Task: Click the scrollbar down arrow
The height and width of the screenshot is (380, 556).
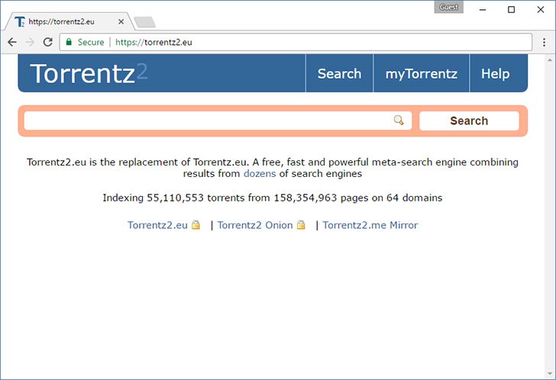Action: (550, 374)
